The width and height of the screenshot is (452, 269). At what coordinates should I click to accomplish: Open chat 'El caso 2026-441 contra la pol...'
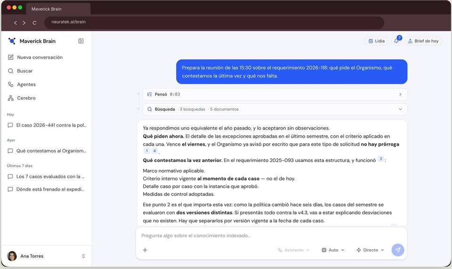47,125
